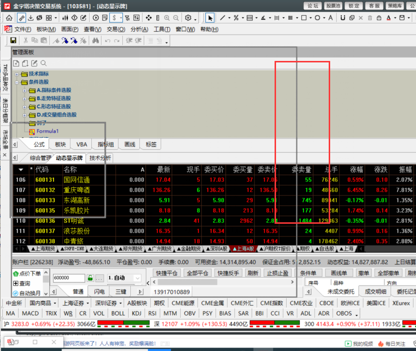Screen dimensions: 416x351
Task: Open the 1. 自动 dropdown list
Action: pos(137,278)
